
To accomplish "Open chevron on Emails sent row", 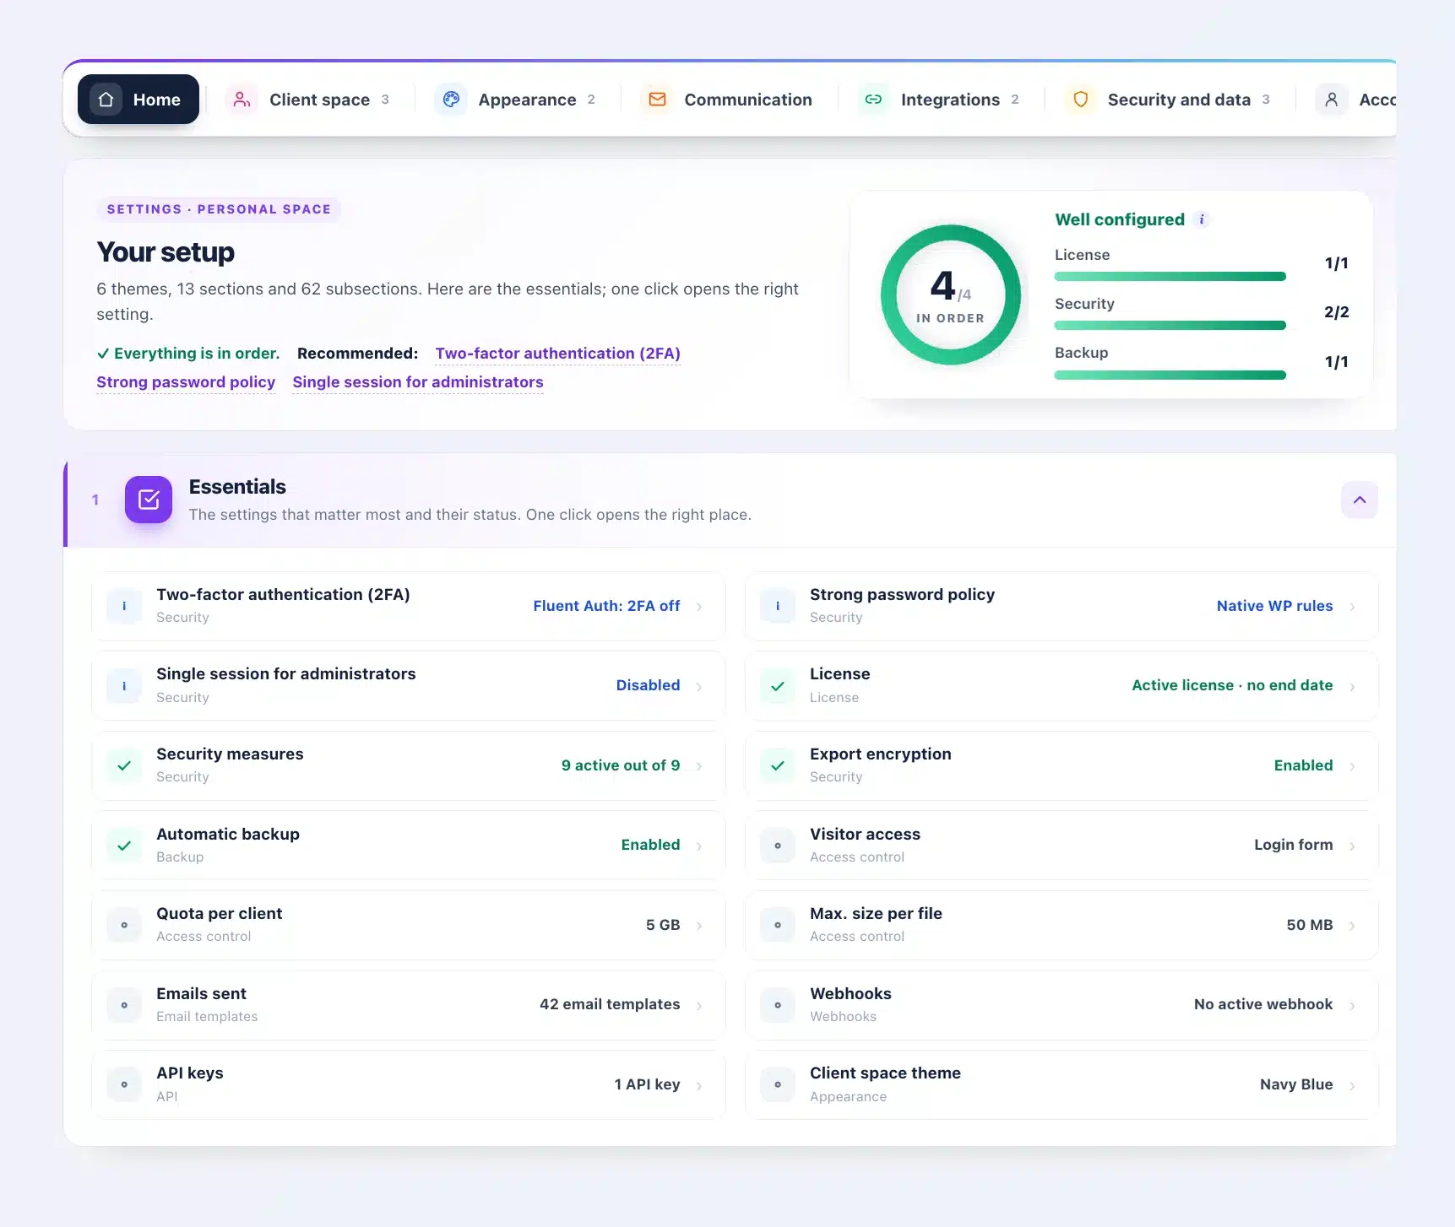I will click(x=699, y=1006).
